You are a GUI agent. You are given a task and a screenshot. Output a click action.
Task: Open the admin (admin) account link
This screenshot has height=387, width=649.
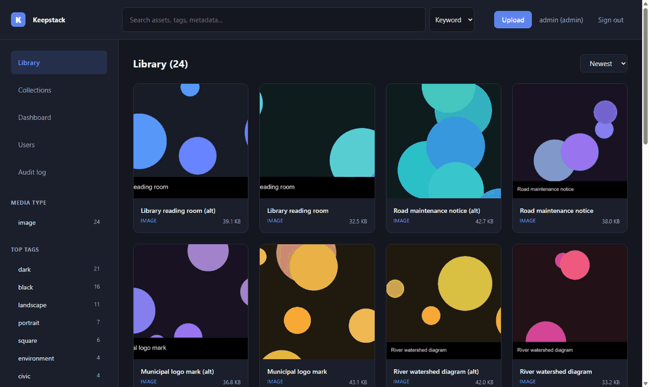[x=561, y=20]
